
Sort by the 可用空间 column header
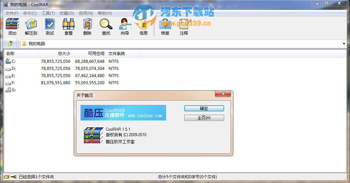[x=89, y=54]
